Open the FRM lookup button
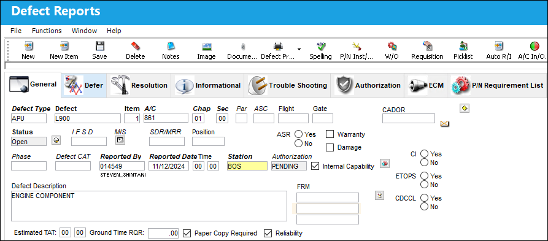Image resolution: width=548 pixels, height=241 pixels. 379,195
